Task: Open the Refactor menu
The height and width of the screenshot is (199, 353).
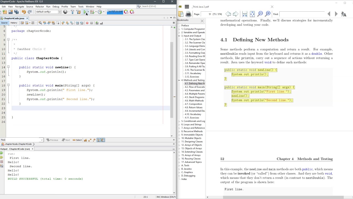Action: pyautogui.click(x=40, y=7)
